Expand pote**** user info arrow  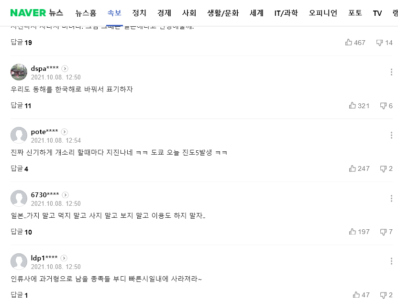[65, 132]
